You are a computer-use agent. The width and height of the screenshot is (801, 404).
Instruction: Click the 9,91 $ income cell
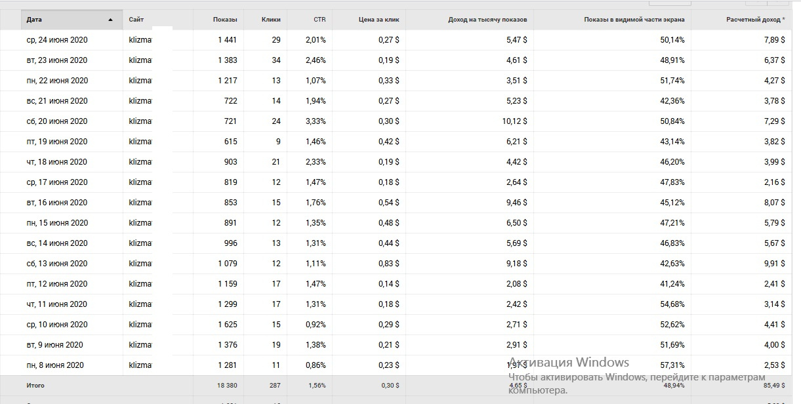coord(774,264)
